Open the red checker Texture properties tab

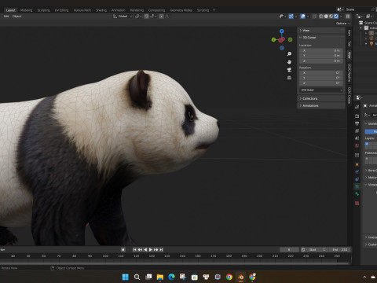tap(357, 204)
